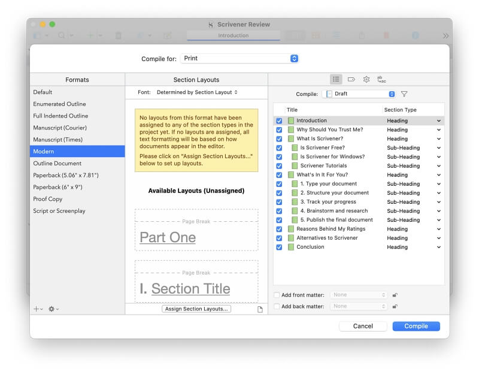Open the Contents list tab icon
479x374 pixels.
[x=336, y=80]
